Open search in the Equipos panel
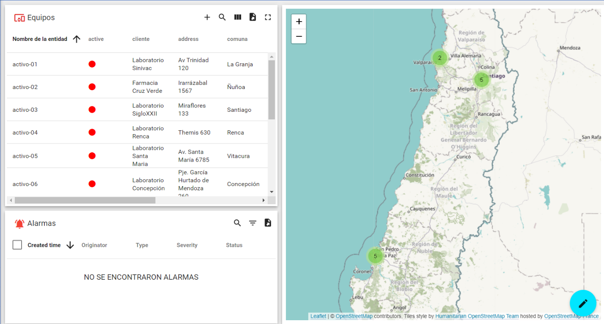This screenshot has height=324, width=604. tap(222, 17)
